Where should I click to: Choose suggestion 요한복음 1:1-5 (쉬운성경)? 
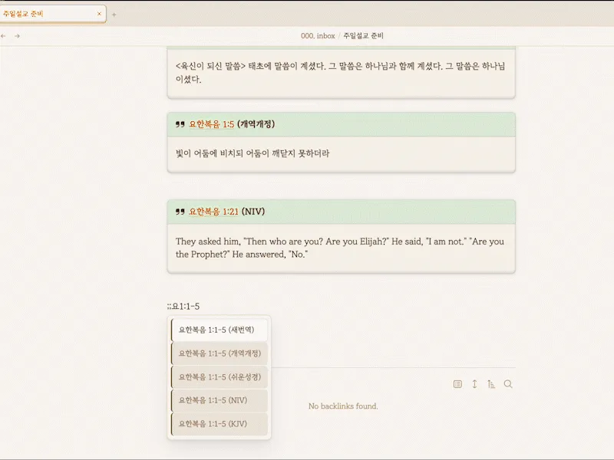point(220,377)
